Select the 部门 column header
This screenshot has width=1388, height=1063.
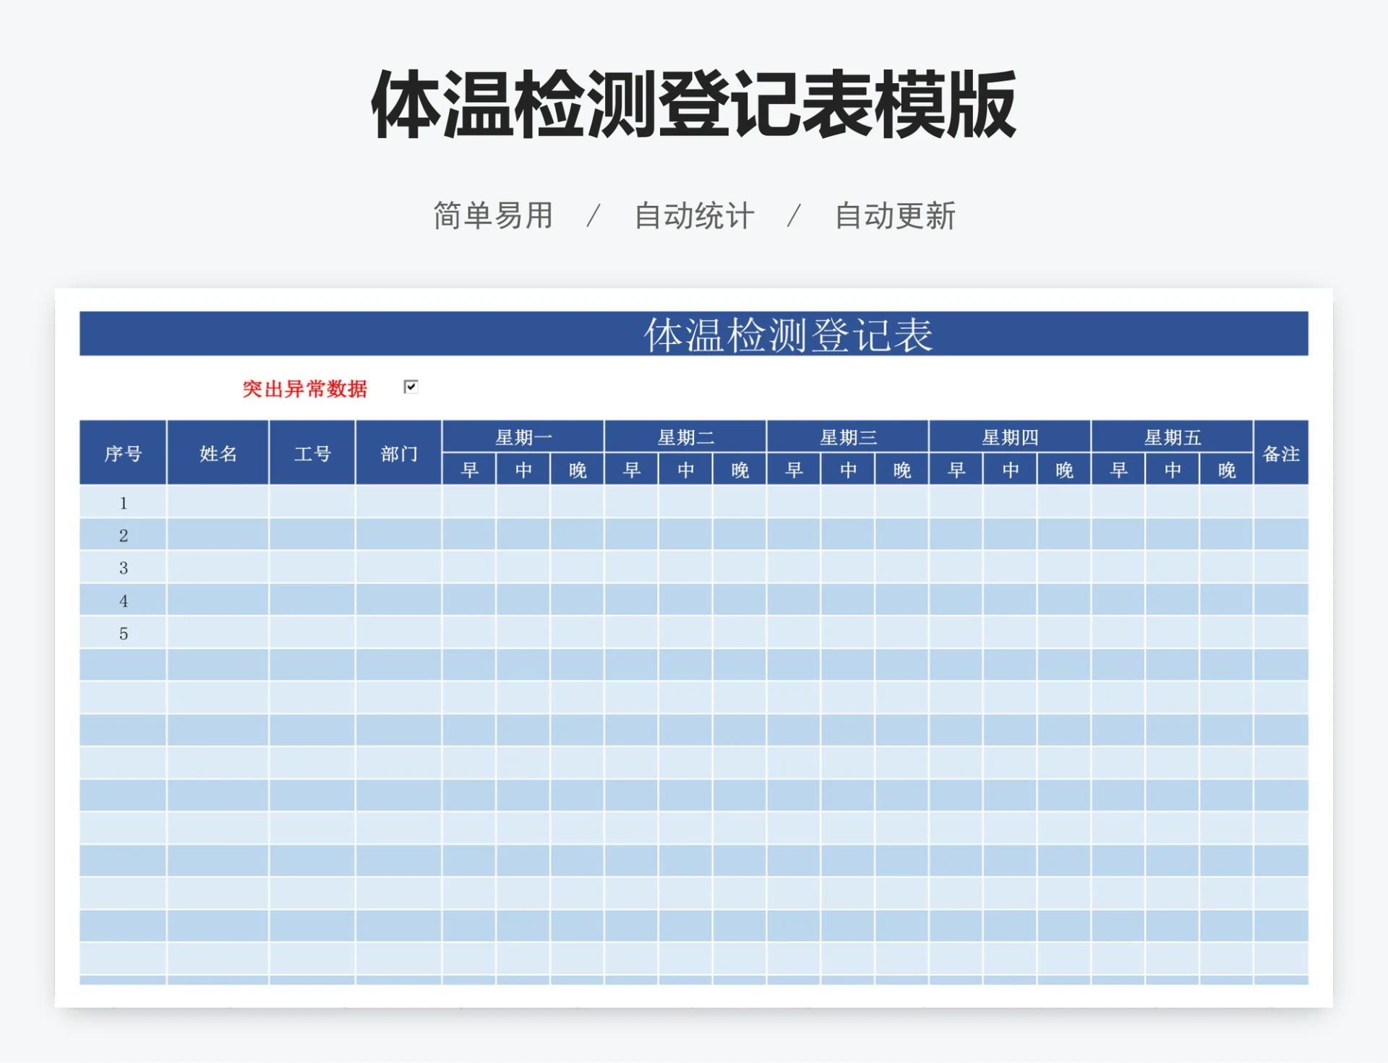click(x=398, y=455)
